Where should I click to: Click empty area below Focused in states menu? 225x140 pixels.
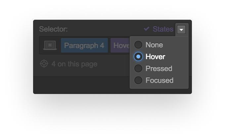pyautogui.click(x=159, y=86)
